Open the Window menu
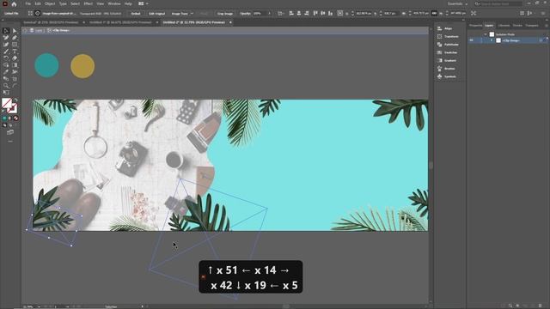 pyautogui.click(x=114, y=3)
